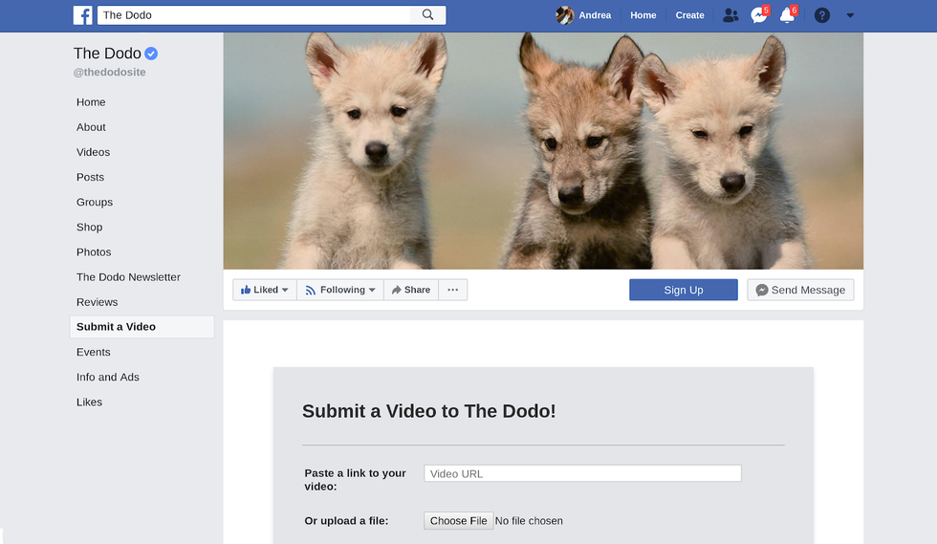Click Andrea's profile picture

tap(565, 15)
